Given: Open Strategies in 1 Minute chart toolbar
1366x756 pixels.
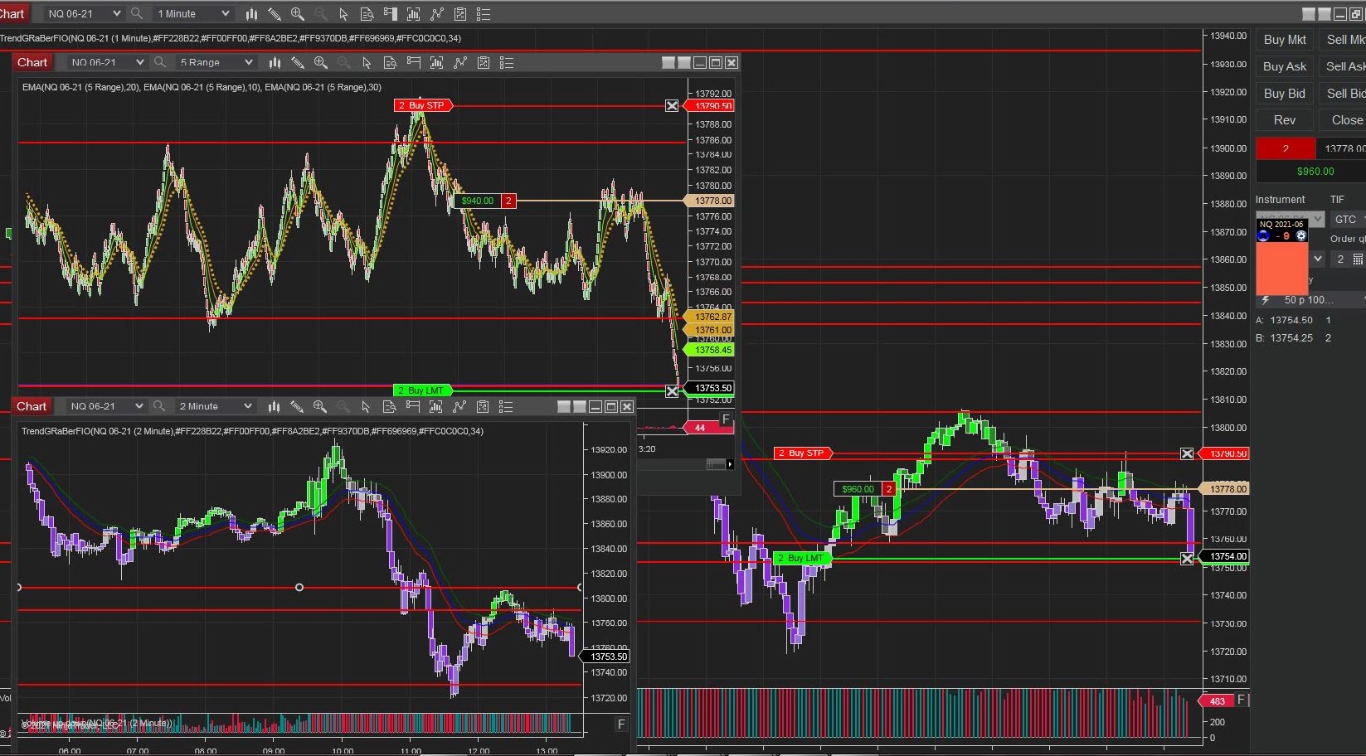Looking at the screenshot, I should (x=460, y=13).
